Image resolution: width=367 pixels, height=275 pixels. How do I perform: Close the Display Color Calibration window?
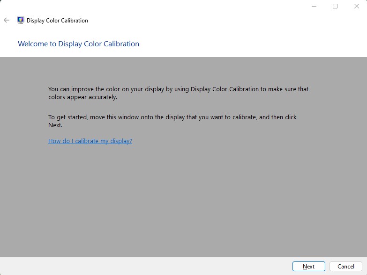pos(357,6)
